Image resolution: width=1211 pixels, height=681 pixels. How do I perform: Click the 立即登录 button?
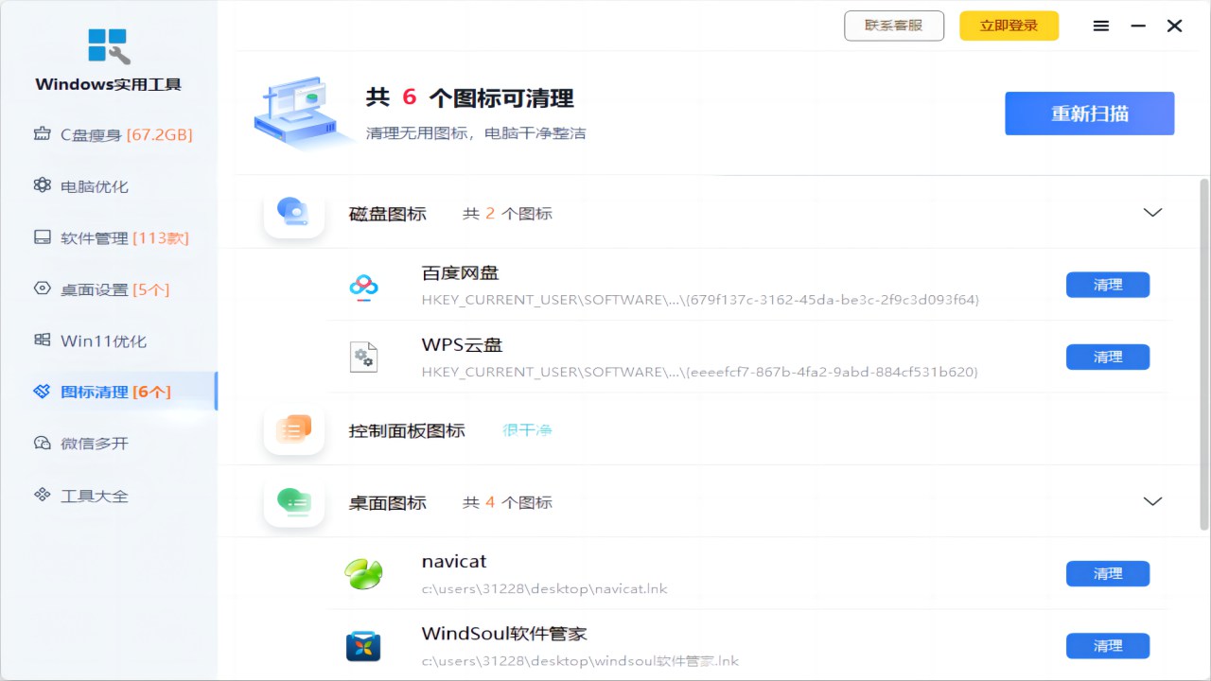click(x=1009, y=26)
